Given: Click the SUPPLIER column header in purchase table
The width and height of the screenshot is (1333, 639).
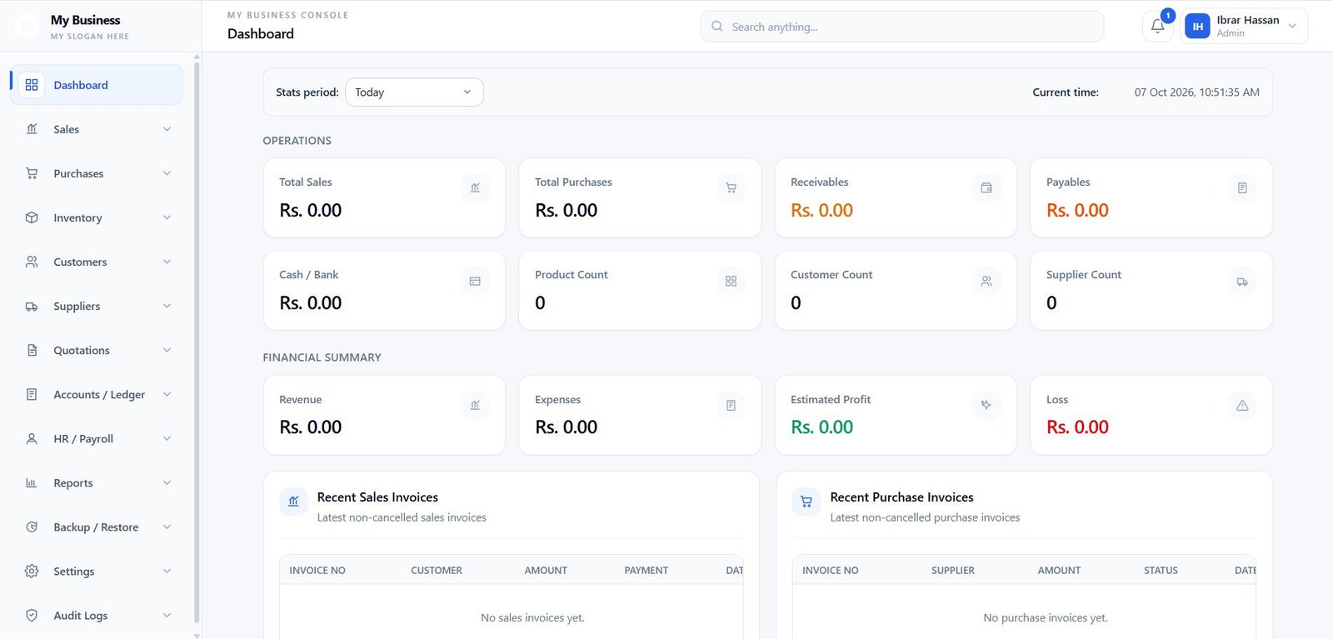Looking at the screenshot, I should [953, 571].
